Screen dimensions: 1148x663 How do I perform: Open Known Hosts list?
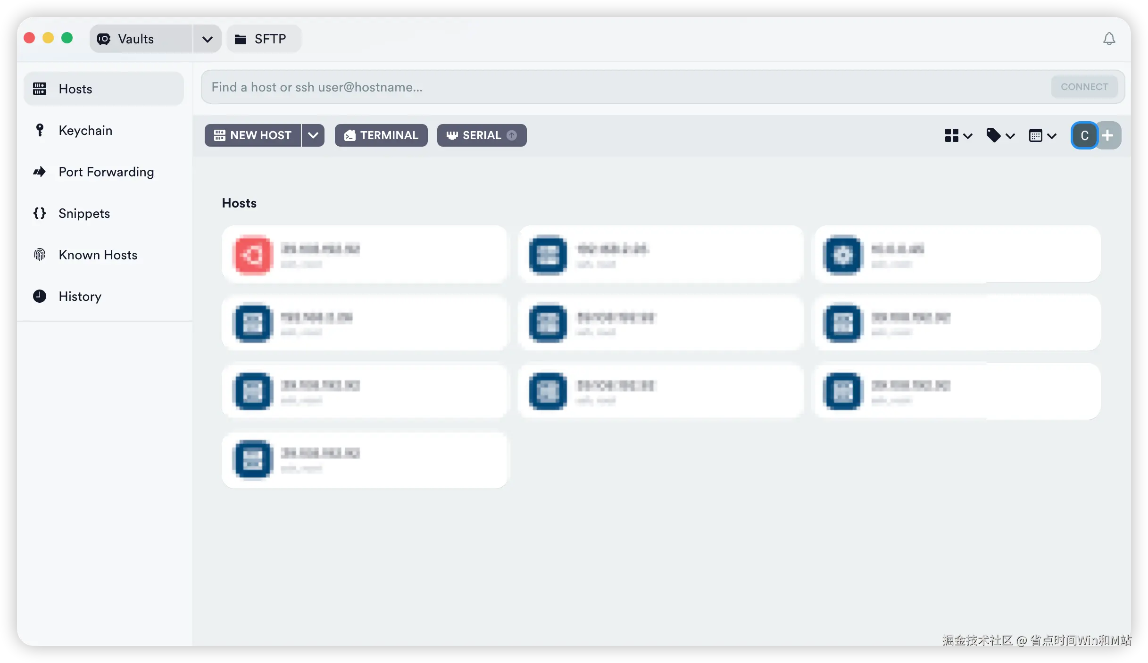[x=98, y=255]
